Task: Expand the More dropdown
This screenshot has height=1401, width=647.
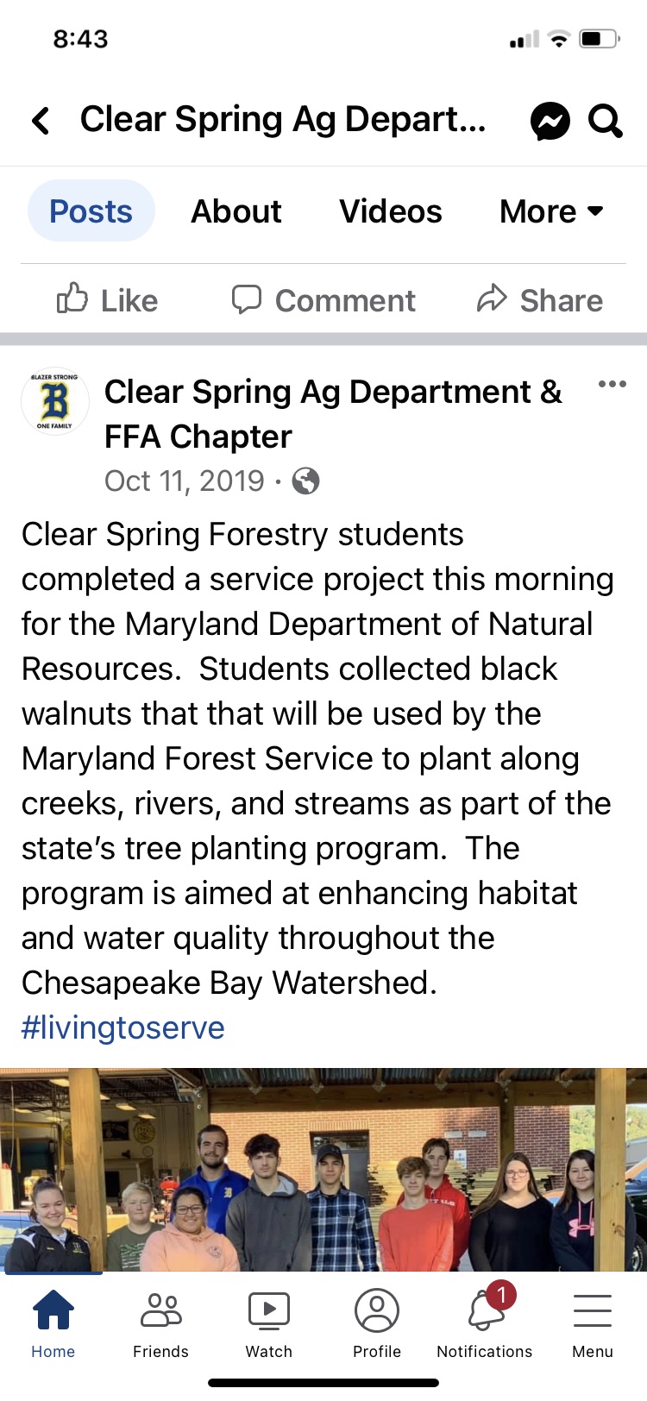Action: click(551, 211)
